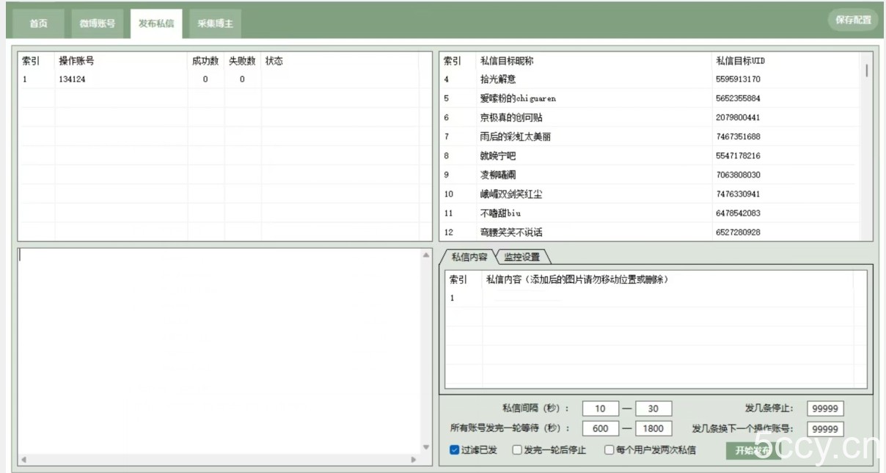Click the 保存配置 button

852,20
